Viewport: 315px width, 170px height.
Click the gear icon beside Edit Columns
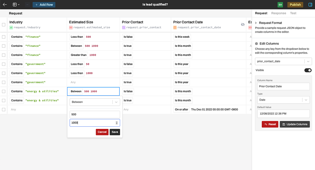[x=256, y=44]
